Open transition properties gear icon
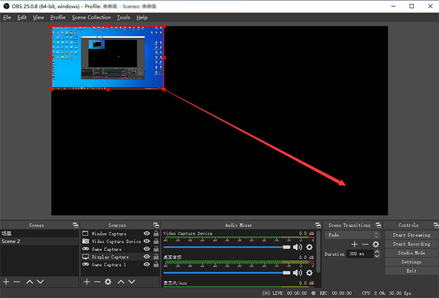439x298 pixels. (376, 244)
